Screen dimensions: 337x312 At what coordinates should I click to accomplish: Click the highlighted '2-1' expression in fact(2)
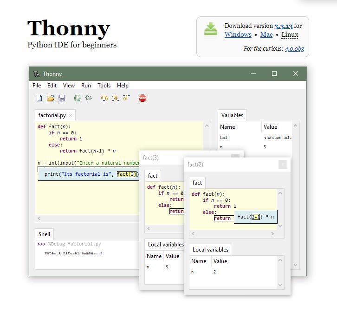(x=256, y=217)
